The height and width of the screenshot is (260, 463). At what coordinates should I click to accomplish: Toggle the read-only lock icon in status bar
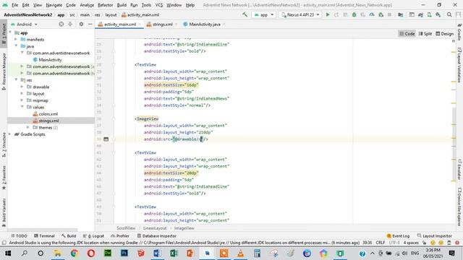(425, 243)
